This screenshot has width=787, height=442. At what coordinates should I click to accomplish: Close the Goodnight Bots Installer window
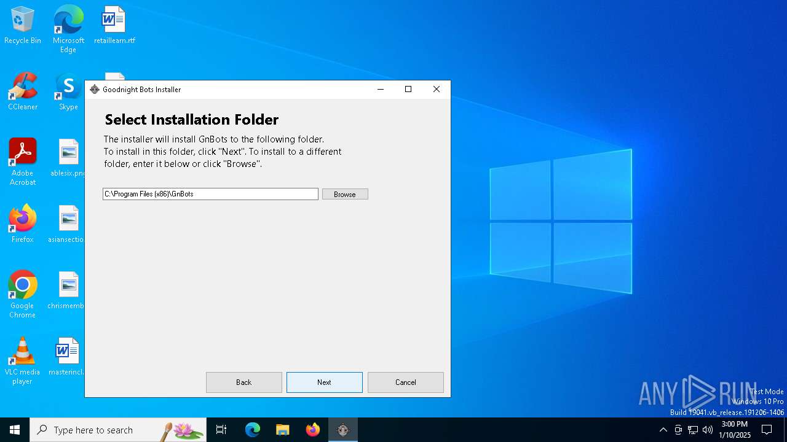click(x=437, y=90)
